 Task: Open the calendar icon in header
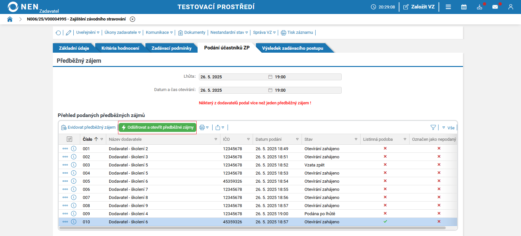click(x=464, y=7)
